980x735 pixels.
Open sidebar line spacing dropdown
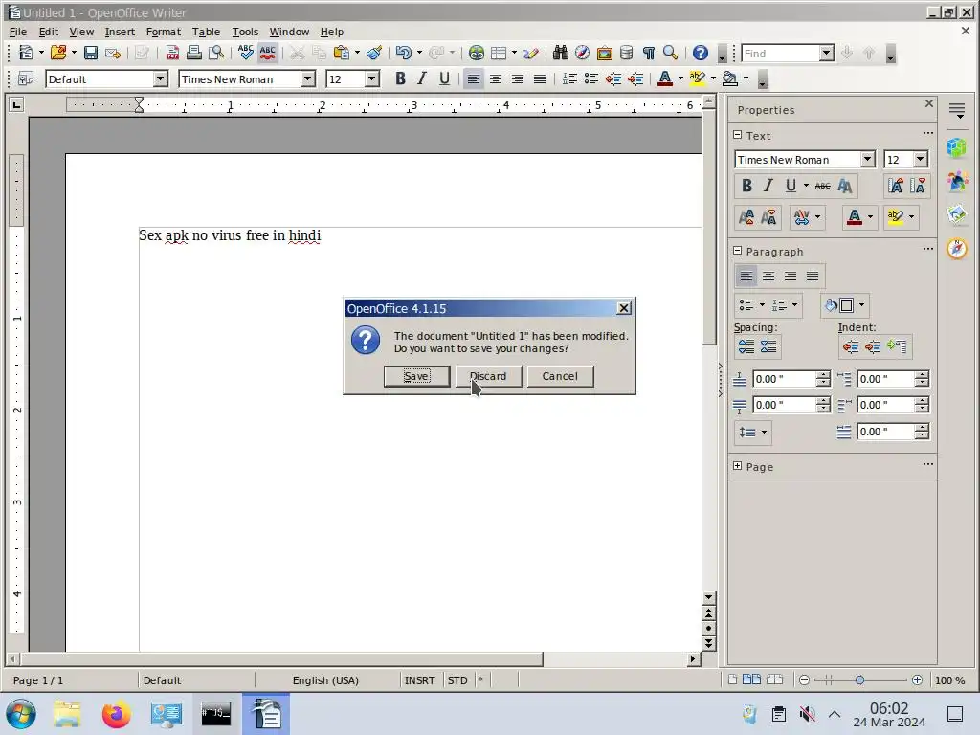tap(752, 432)
